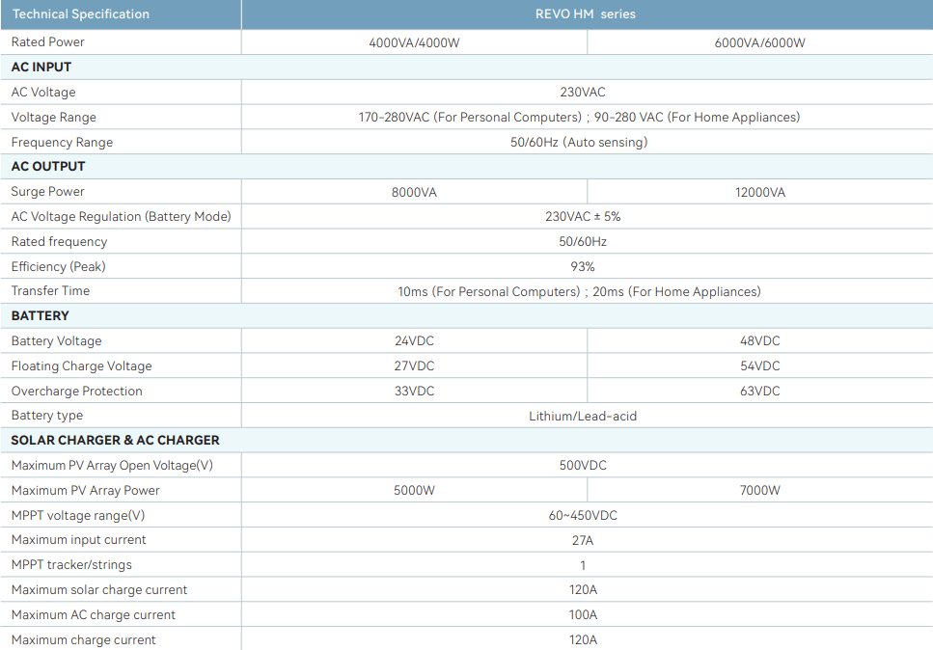
Task: Click the "24VDC" battery voltage value
Action: point(414,340)
